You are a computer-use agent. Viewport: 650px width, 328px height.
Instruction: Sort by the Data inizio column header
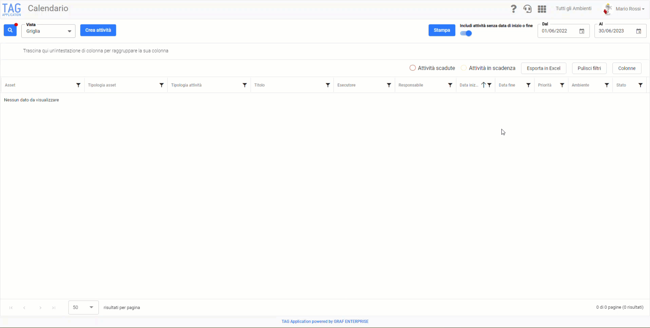click(469, 85)
